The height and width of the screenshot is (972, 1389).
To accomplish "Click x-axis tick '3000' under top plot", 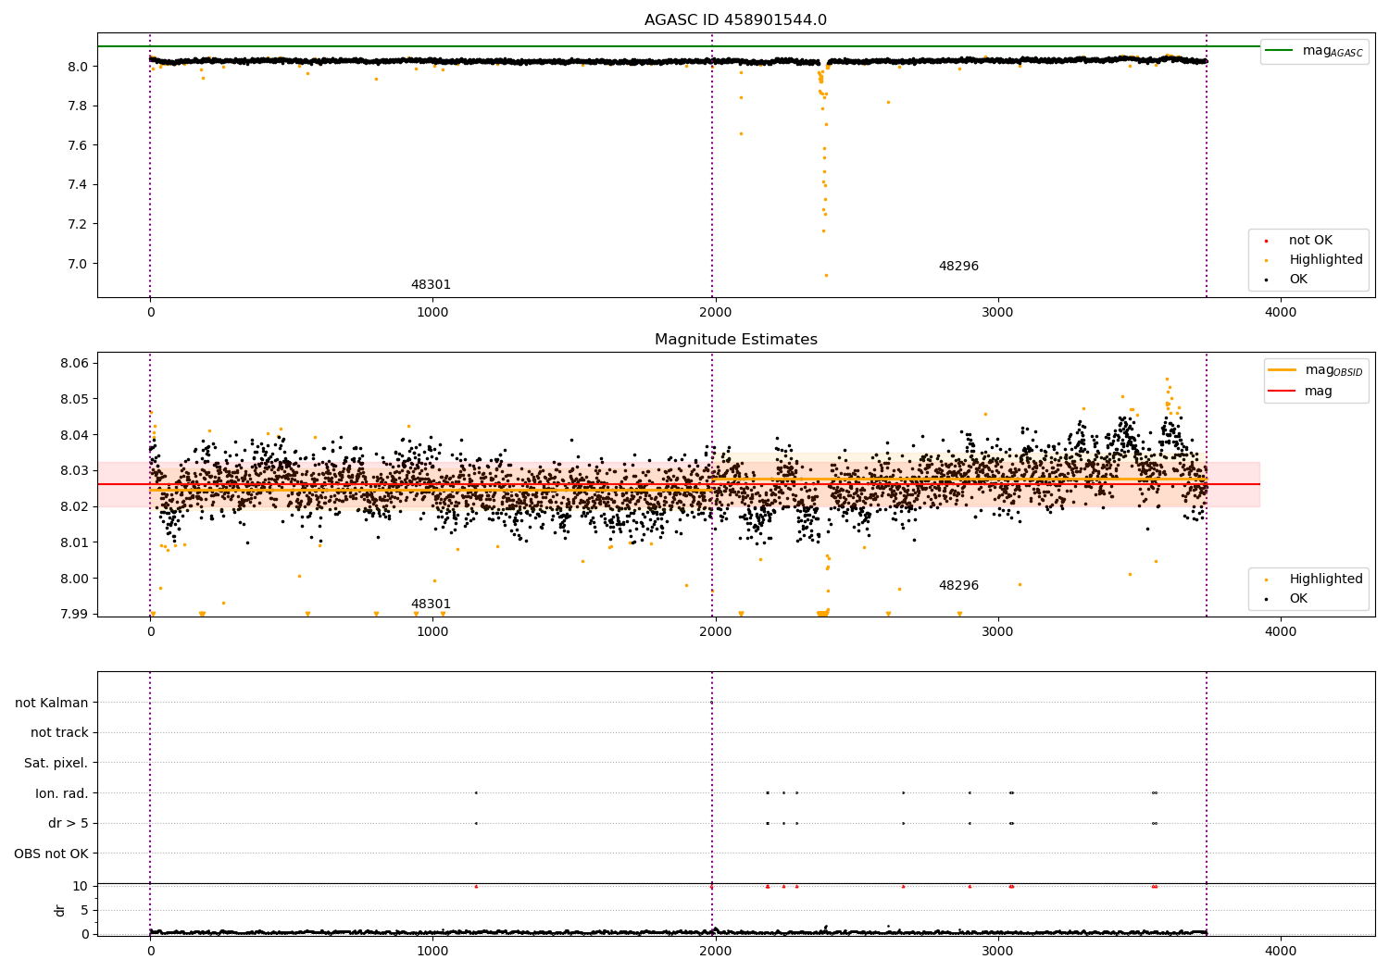I will pos(998,313).
